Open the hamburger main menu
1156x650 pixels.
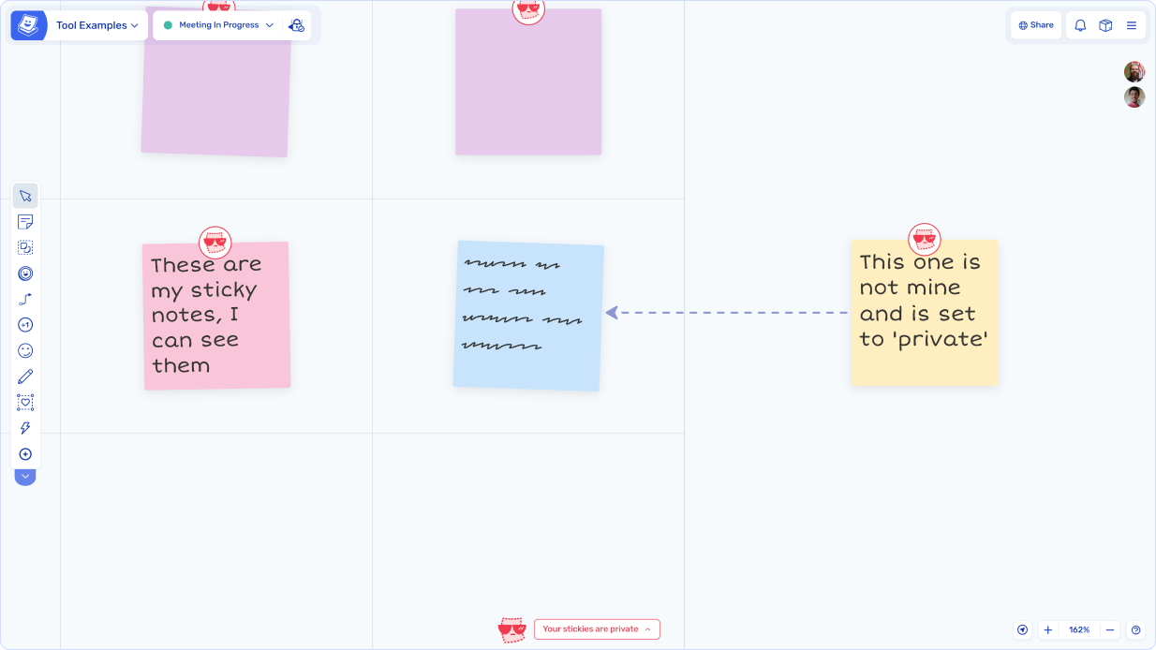tap(1132, 25)
